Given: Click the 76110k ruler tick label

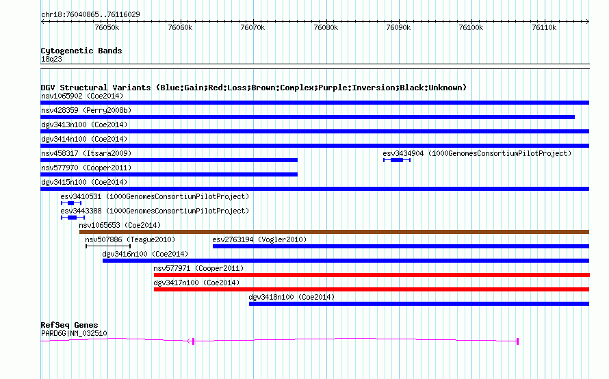Looking at the screenshot, I should click(544, 27).
